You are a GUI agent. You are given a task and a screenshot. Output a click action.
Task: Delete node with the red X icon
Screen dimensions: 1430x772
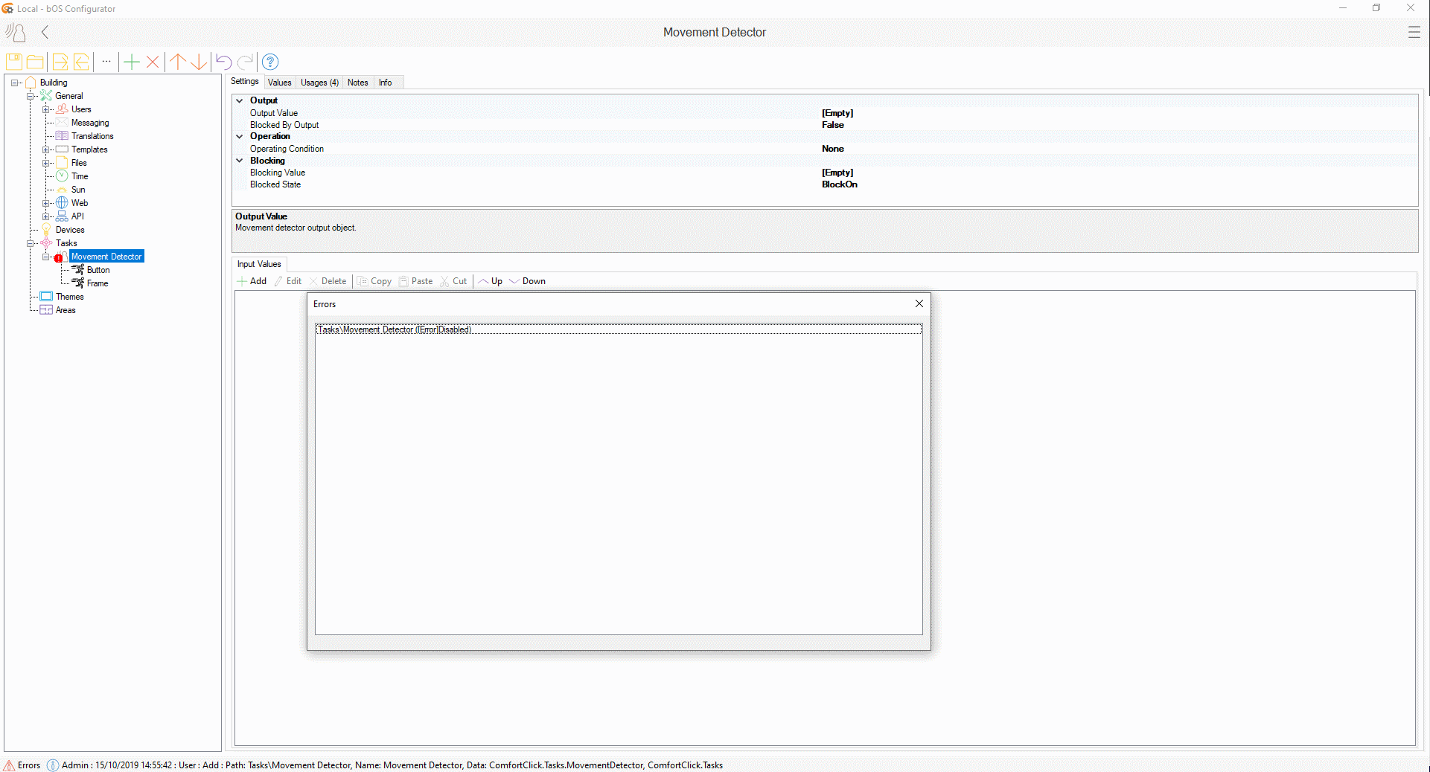click(x=153, y=62)
